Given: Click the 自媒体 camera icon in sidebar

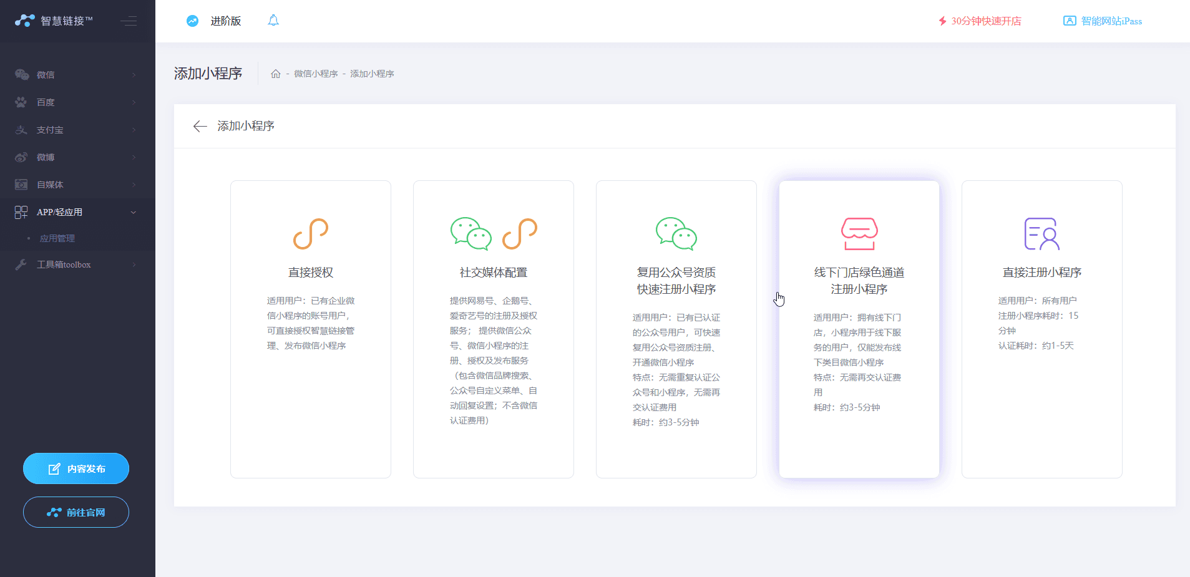Looking at the screenshot, I should [21, 185].
